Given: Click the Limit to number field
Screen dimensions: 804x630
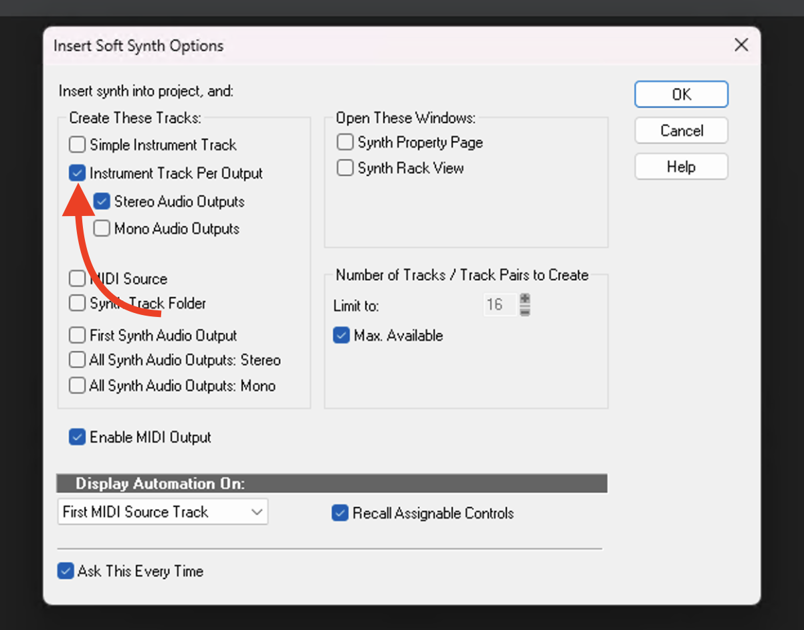Looking at the screenshot, I should (x=499, y=305).
